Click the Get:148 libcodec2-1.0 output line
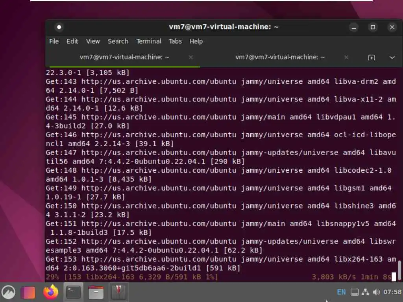This screenshot has width=403, height=302. click(x=219, y=175)
